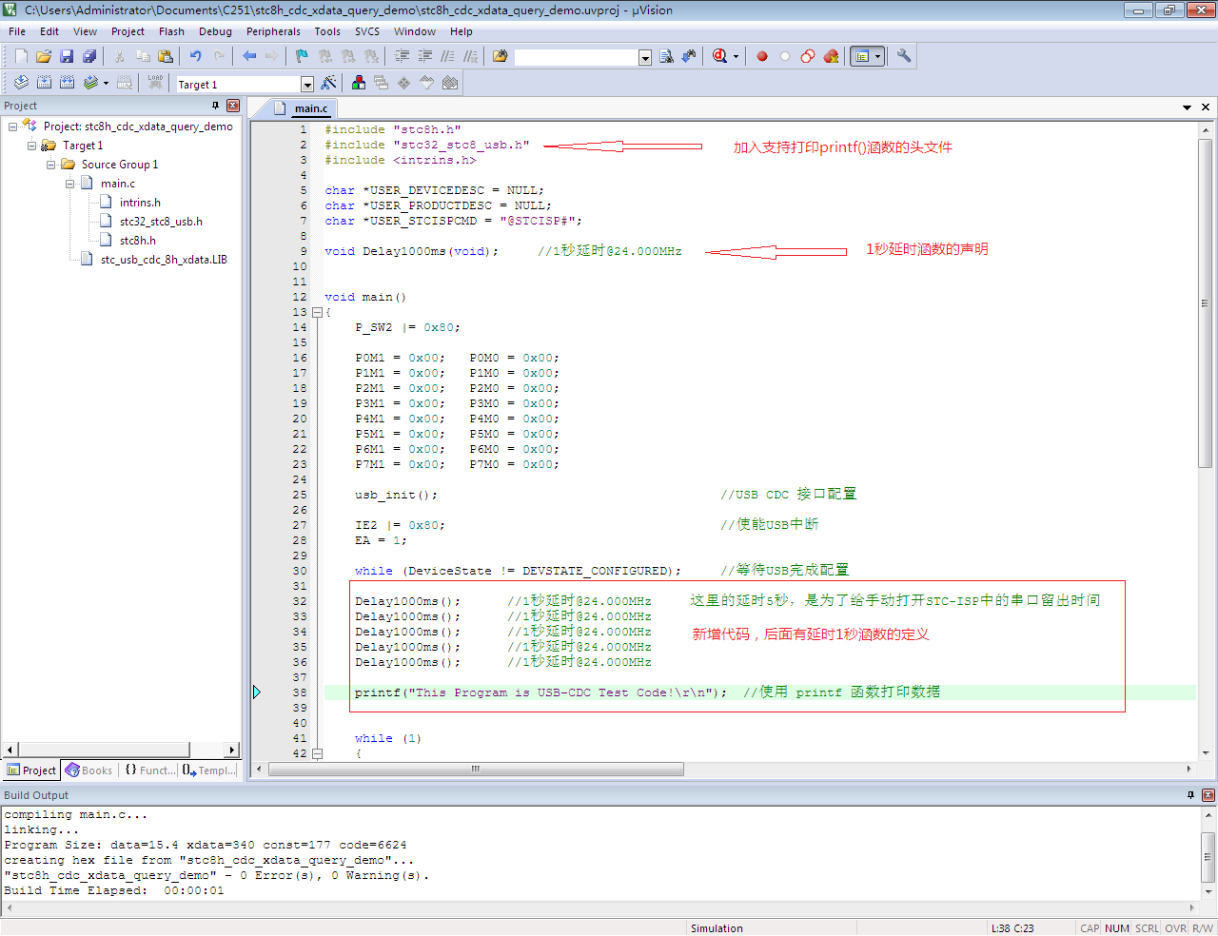
Task: Switch to the Books panel tab
Action: [88, 770]
